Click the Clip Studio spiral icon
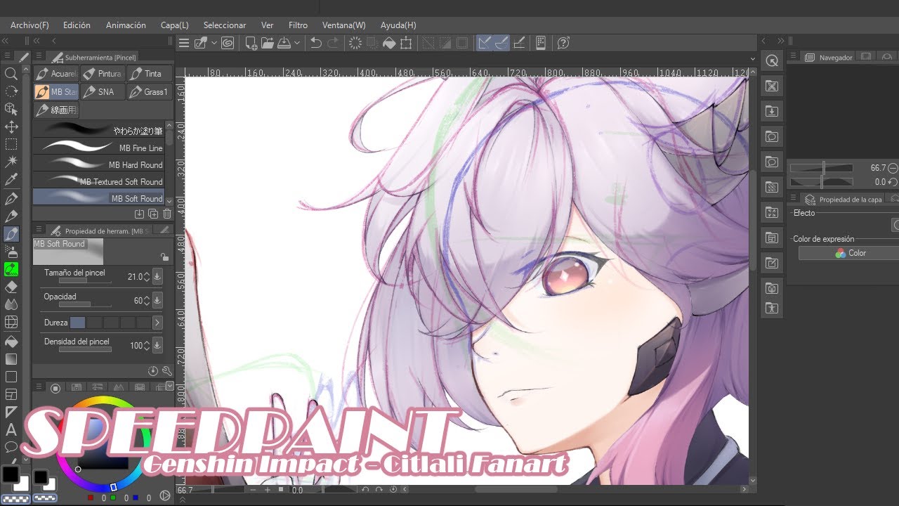 (x=228, y=43)
